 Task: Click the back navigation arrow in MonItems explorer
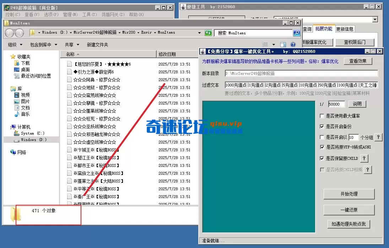[10, 32]
